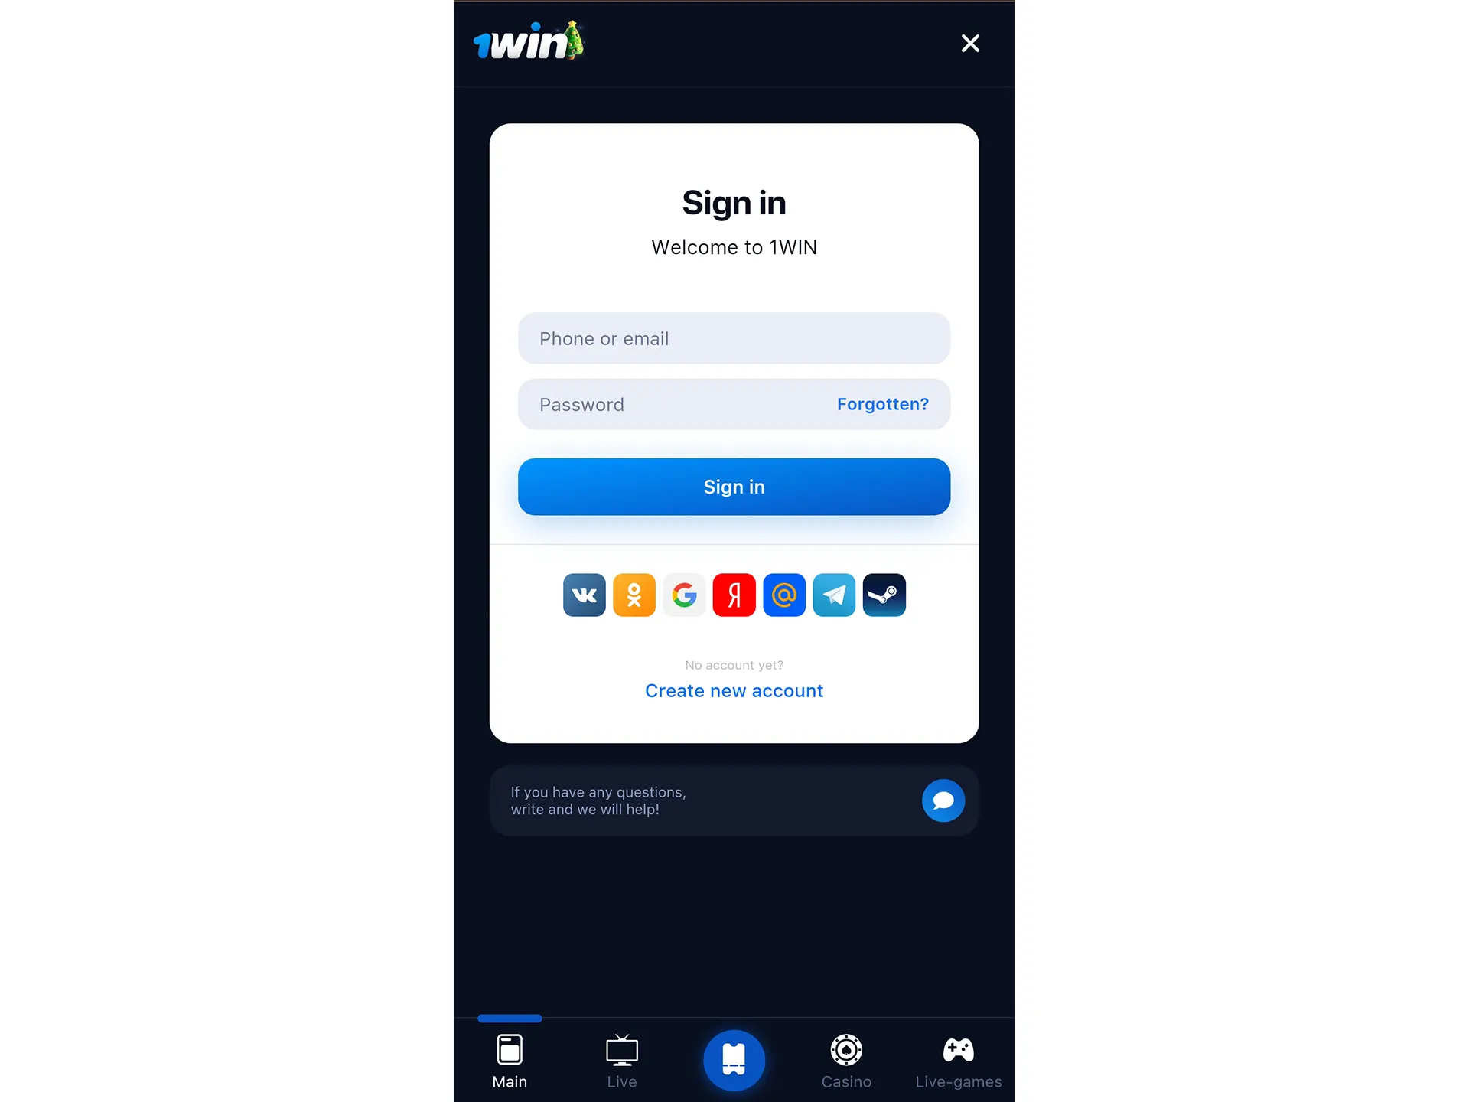Select the Odnoklassniki login icon
This screenshot has width=1469, height=1102.
tap(634, 595)
